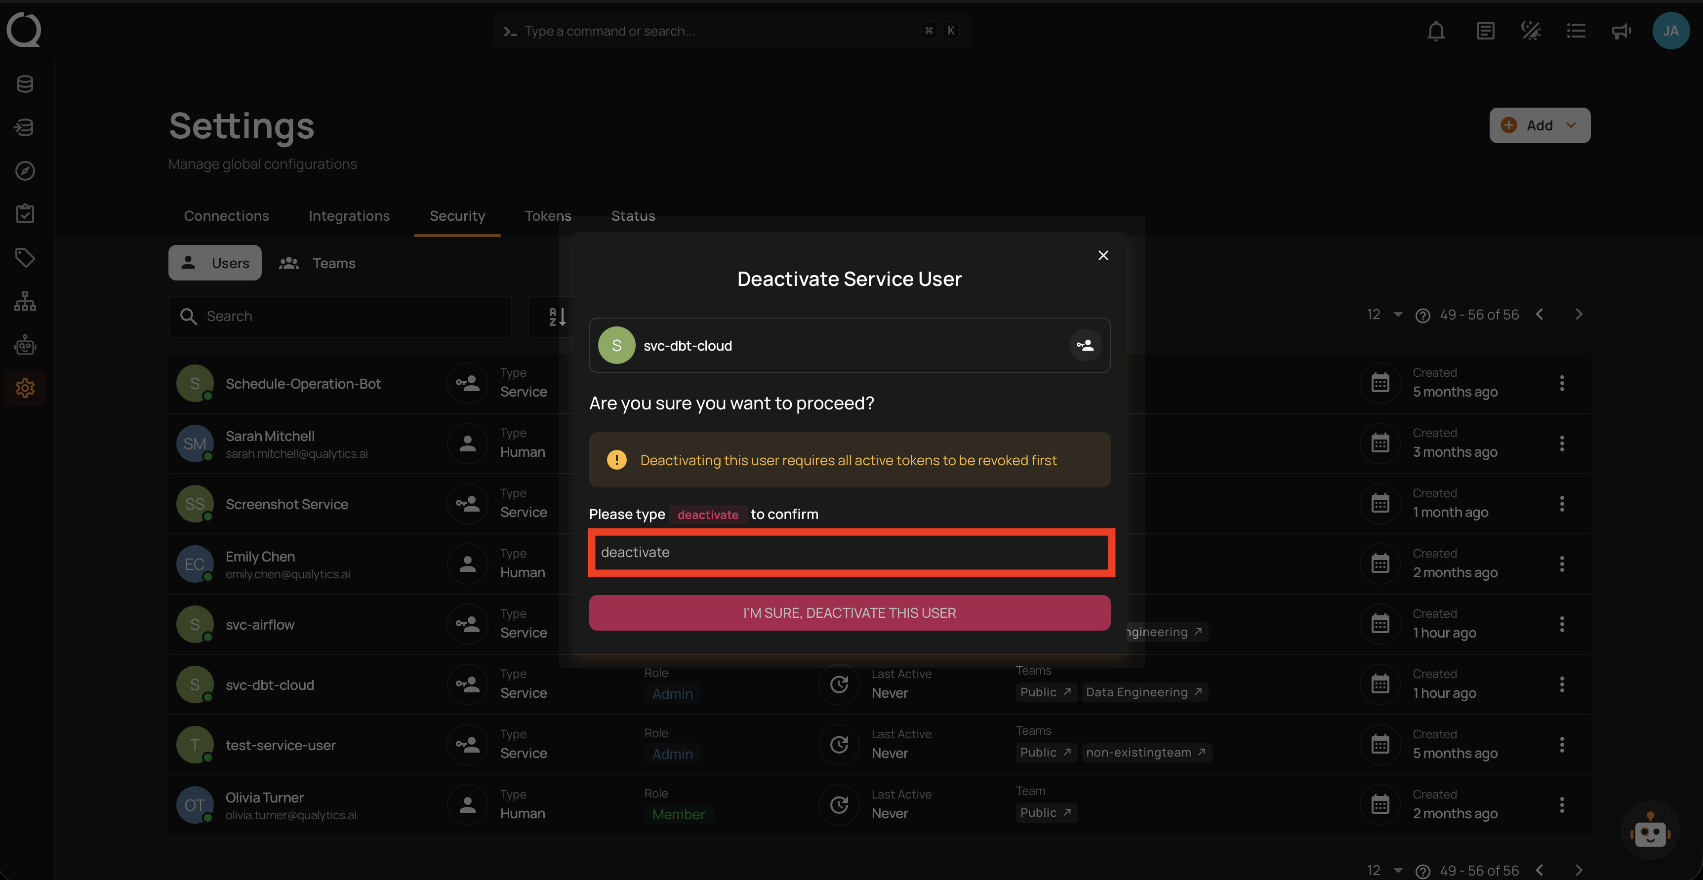Viewport: 1703px width, 880px height.
Task: Open the notes document icon in header
Action: pyautogui.click(x=1485, y=31)
